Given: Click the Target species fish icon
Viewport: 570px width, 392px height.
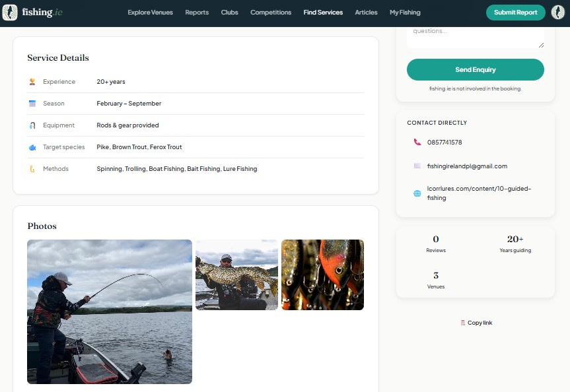Looking at the screenshot, I should point(32,147).
